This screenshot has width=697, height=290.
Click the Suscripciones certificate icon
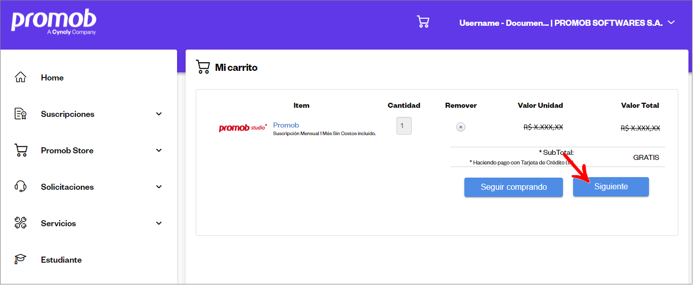point(20,114)
